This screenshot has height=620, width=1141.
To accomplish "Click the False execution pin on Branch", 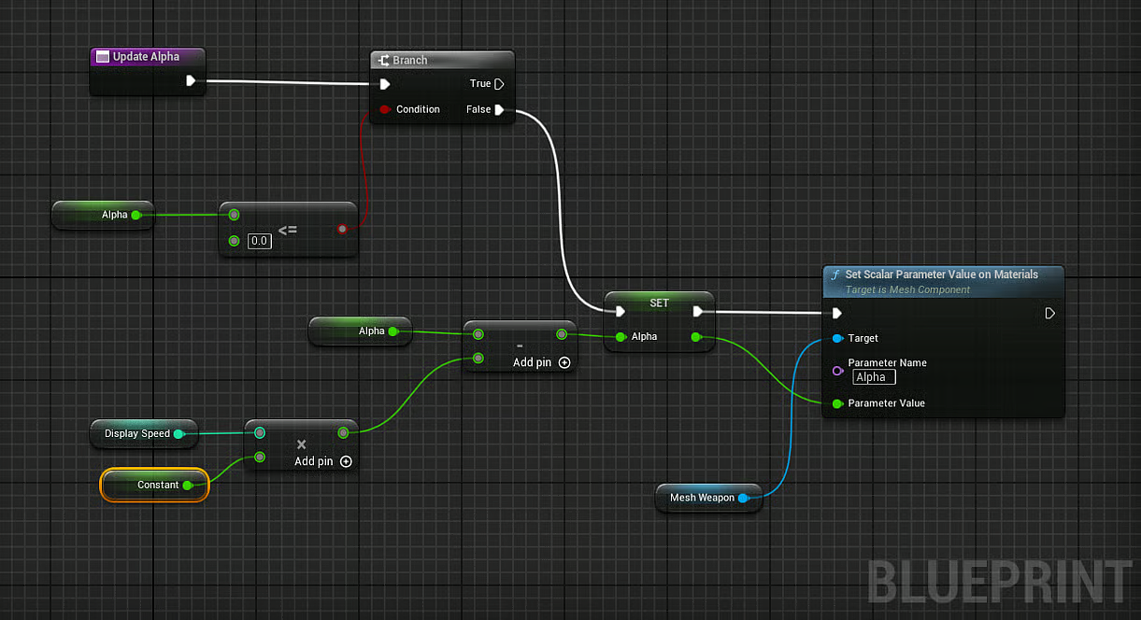I will point(501,109).
